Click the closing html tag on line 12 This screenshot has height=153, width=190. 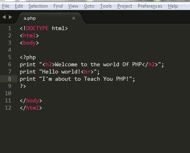(31, 108)
